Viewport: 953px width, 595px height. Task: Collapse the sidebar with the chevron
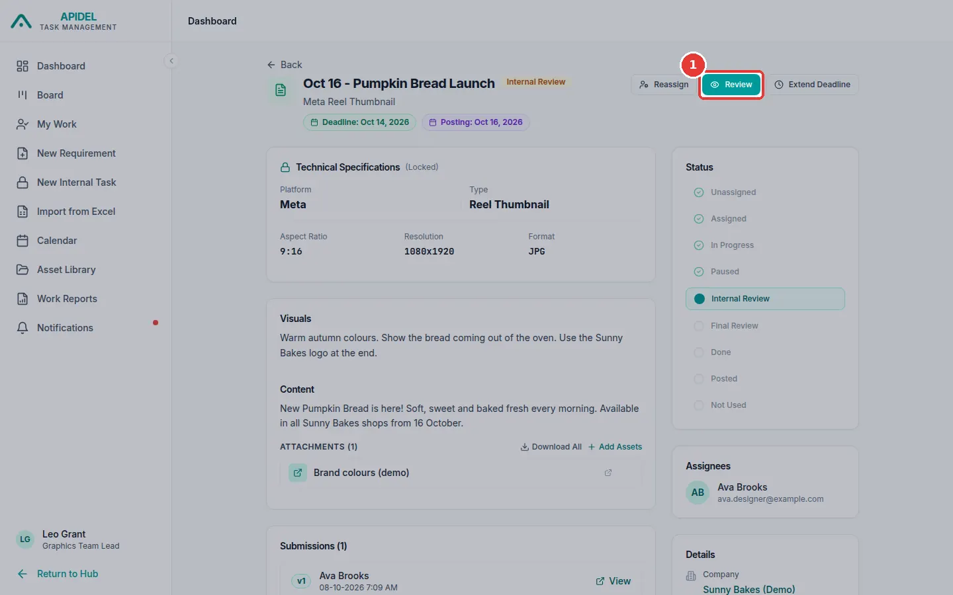pos(171,61)
